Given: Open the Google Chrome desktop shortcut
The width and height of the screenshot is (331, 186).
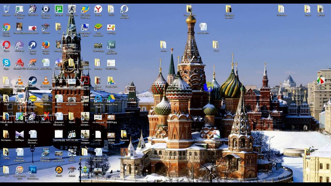Looking at the screenshot, I should 6,27.
